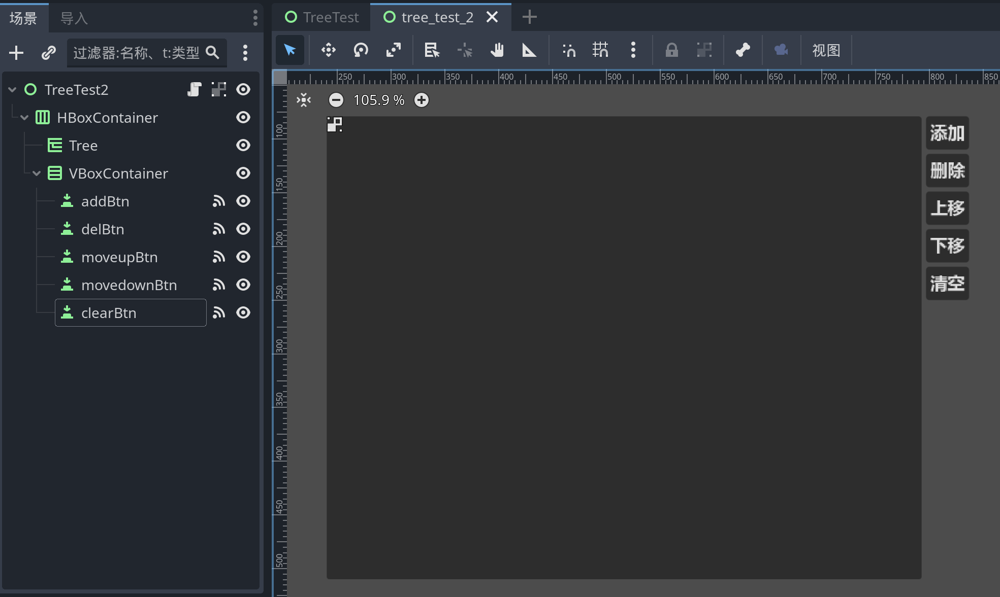Toggle visibility of VBoxContainer
The height and width of the screenshot is (597, 1000).
pyautogui.click(x=243, y=173)
